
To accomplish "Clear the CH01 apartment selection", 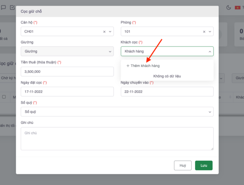I will 104,32.
